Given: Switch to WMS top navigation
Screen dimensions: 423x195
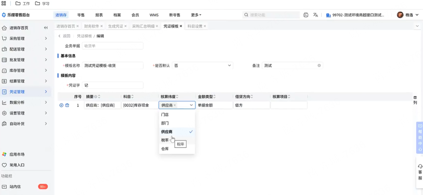Looking at the screenshot, I should (154, 15).
